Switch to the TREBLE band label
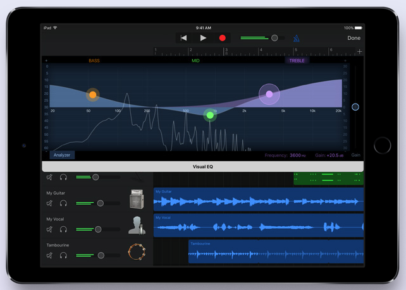This screenshot has width=406, height=290. tap(297, 61)
